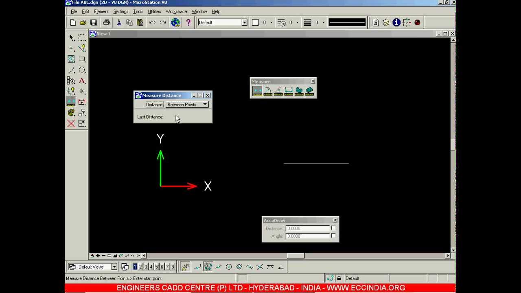Click the New File toolbar icon
The image size is (521, 293).
(x=73, y=22)
